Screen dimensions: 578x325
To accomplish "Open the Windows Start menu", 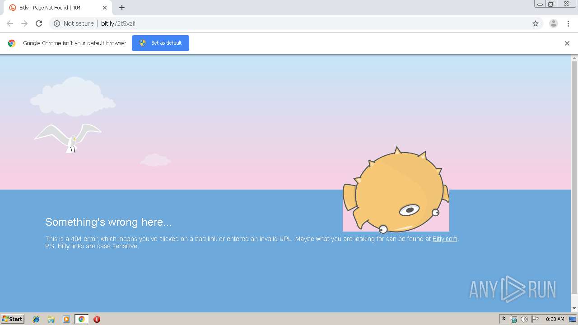I will click(x=13, y=319).
